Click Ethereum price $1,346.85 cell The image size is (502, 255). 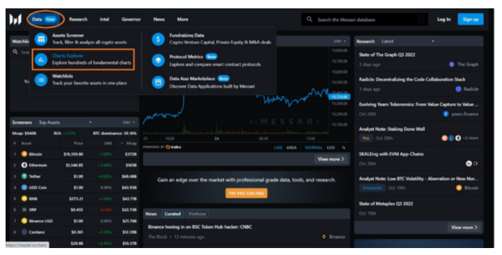click(74, 165)
